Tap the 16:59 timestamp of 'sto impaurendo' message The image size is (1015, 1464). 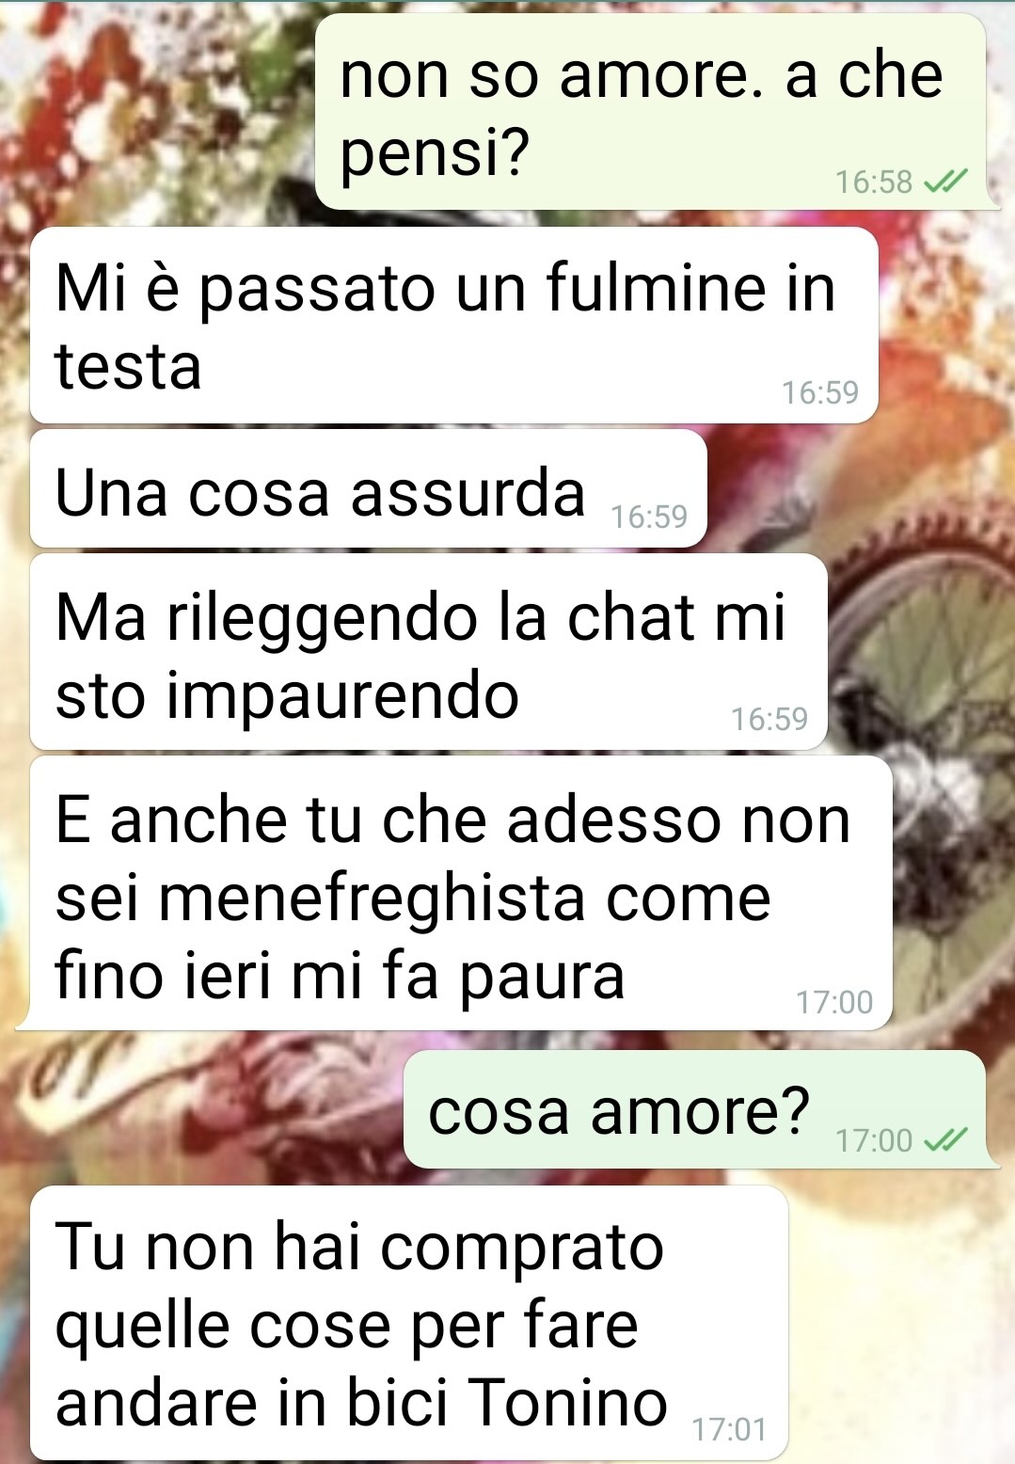pos(769,719)
